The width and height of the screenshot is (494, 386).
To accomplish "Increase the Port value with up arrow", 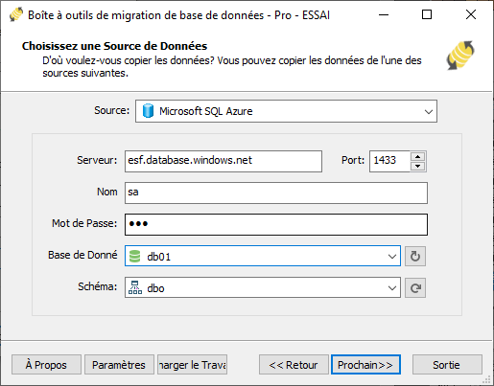I will coord(417,156).
